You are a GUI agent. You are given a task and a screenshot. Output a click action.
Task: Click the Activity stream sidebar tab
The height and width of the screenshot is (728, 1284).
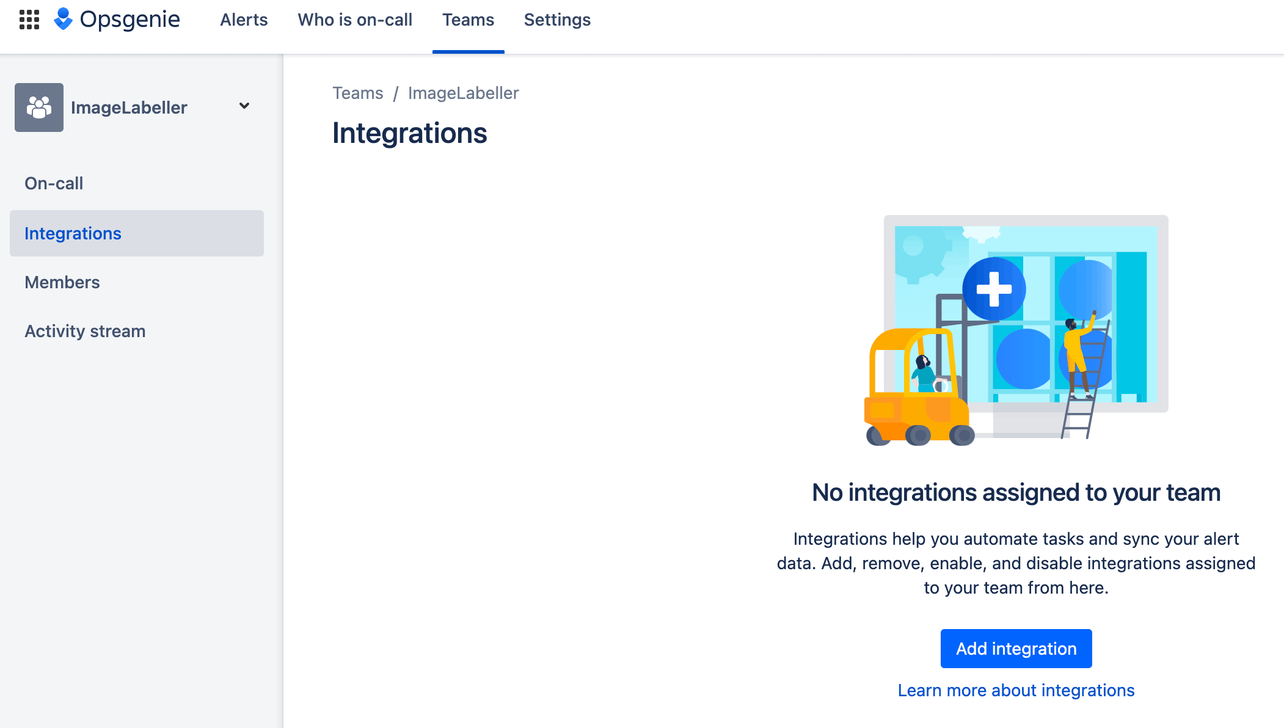coord(86,332)
